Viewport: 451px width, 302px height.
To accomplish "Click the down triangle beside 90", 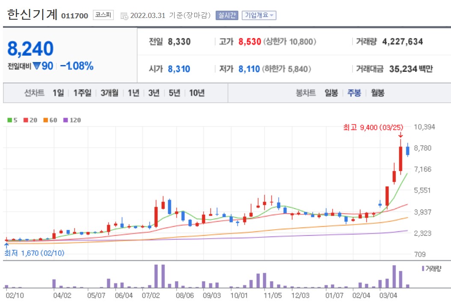I will [36, 66].
